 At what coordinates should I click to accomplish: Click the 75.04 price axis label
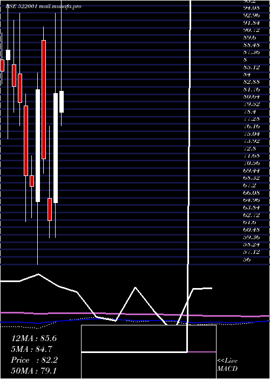point(252,134)
